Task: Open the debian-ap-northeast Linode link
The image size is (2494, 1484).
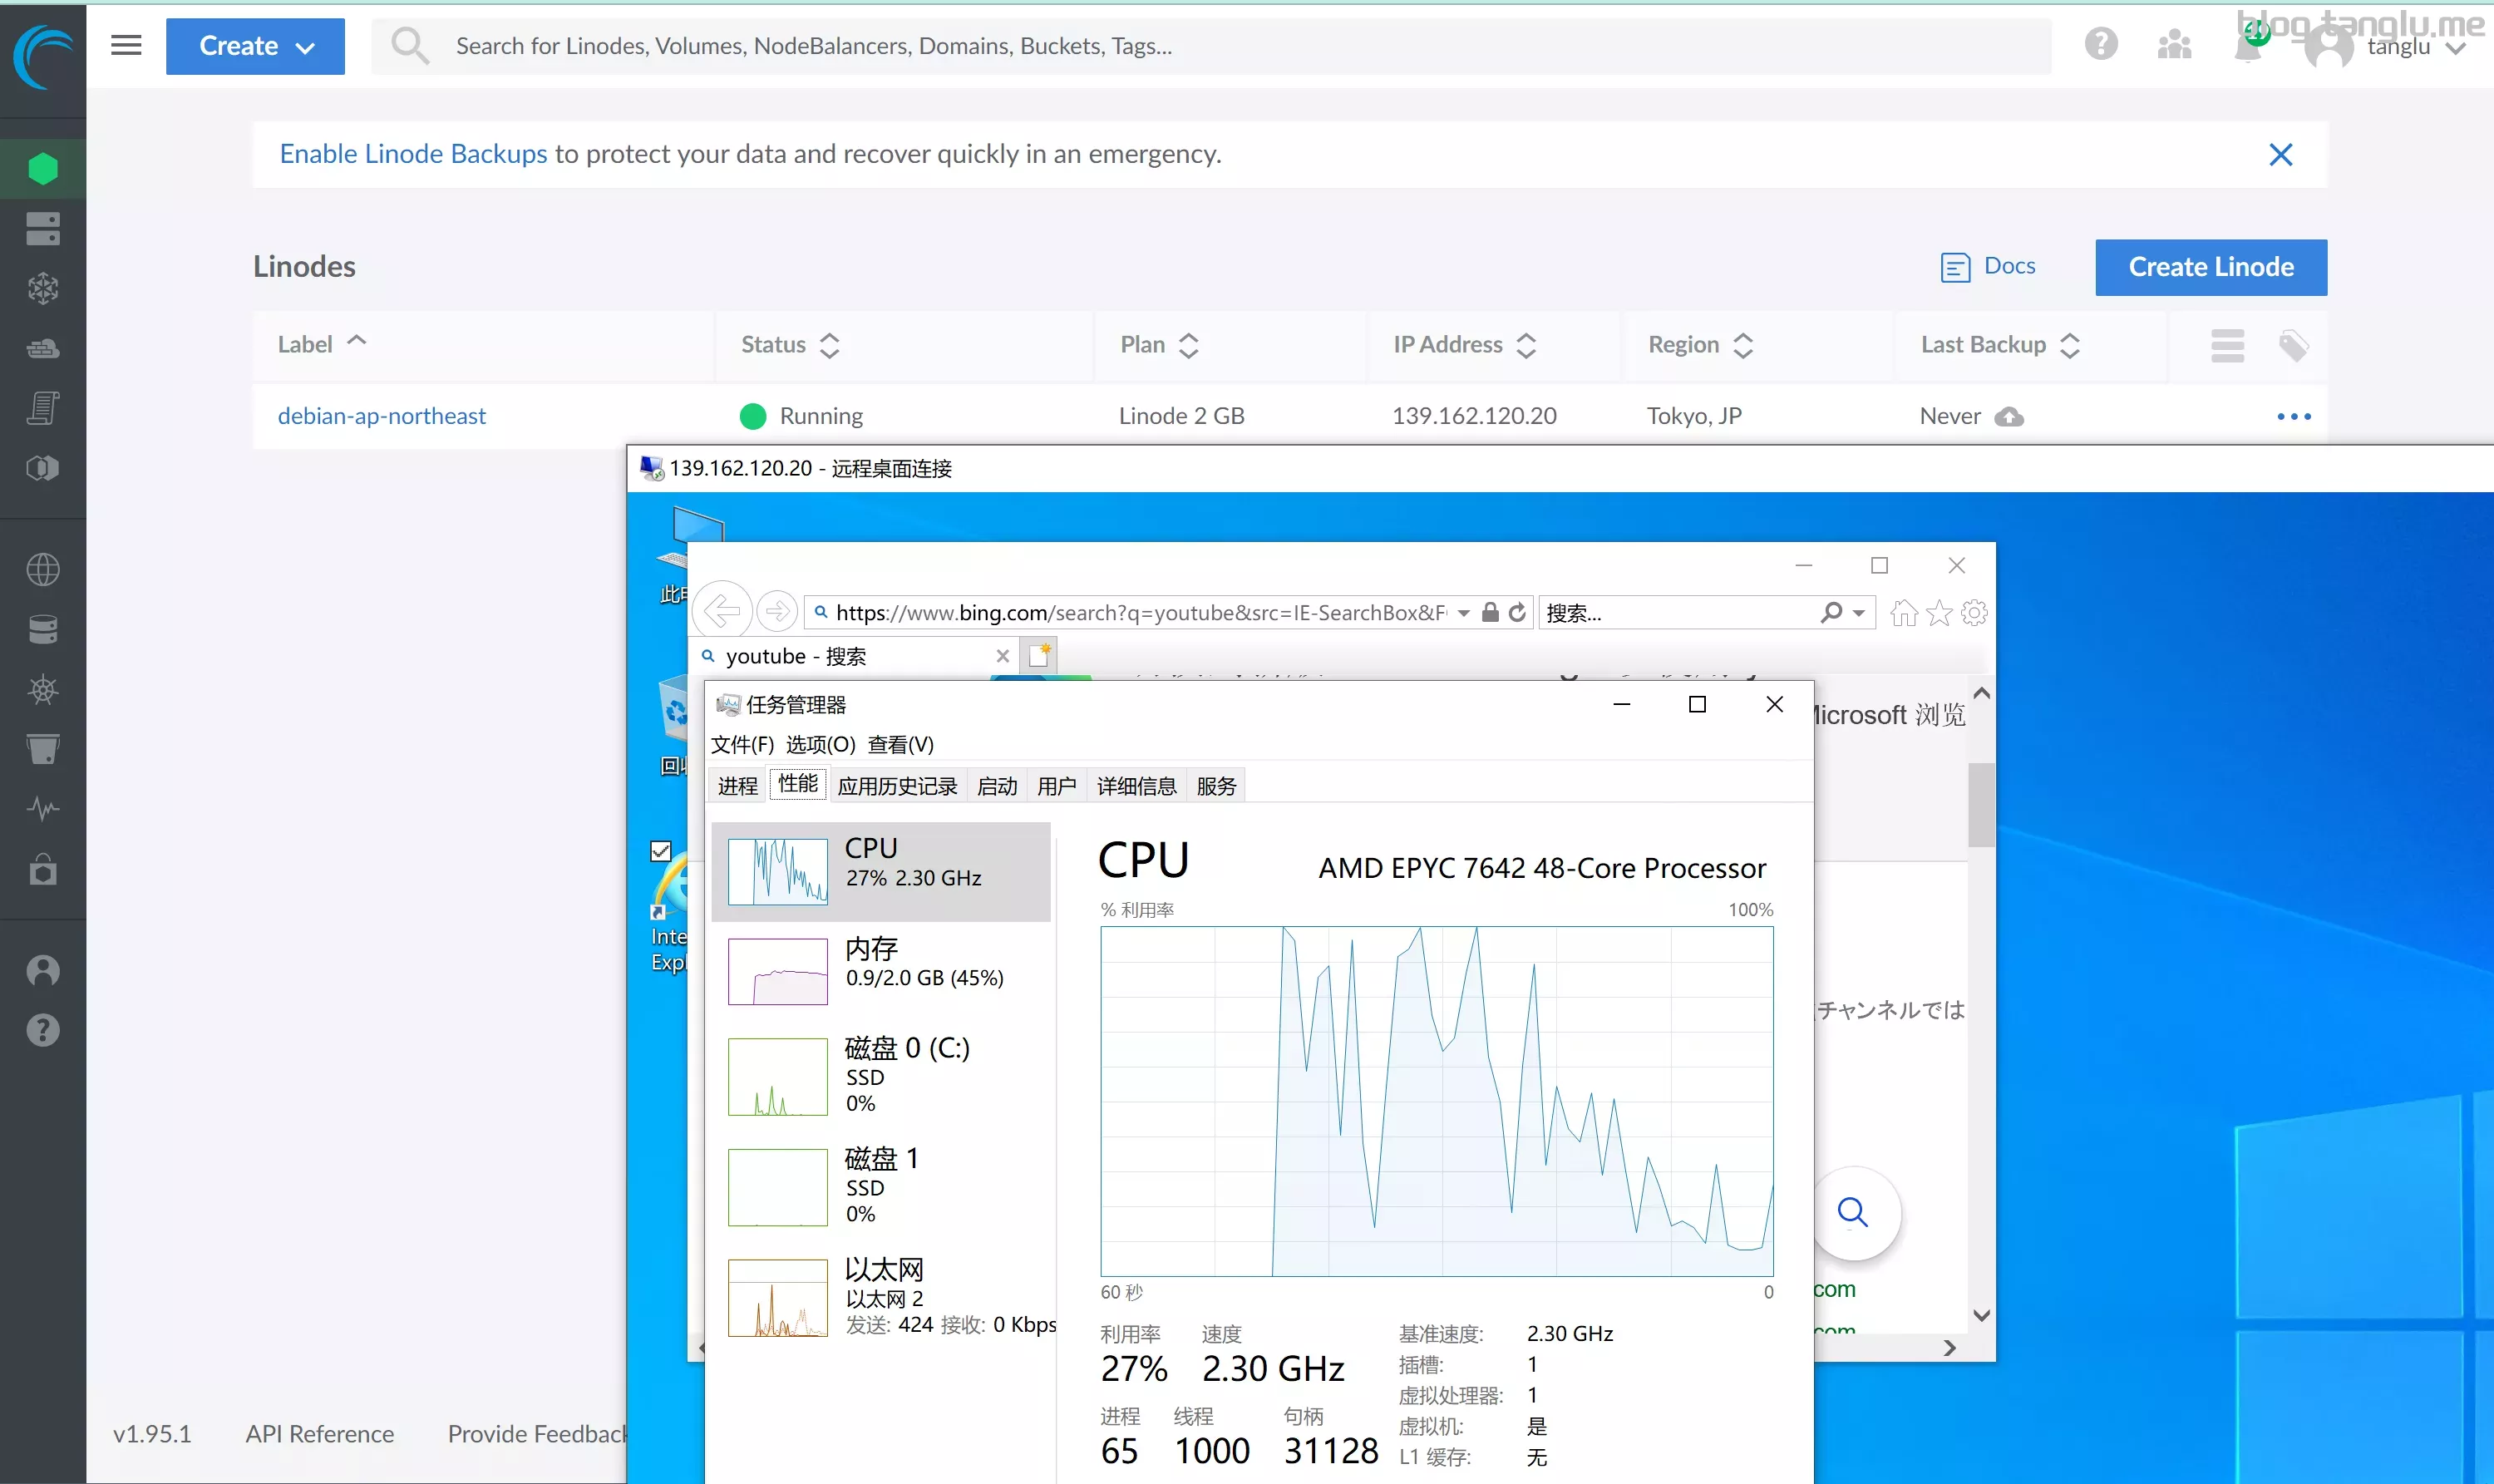Action: (x=381, y=416)
